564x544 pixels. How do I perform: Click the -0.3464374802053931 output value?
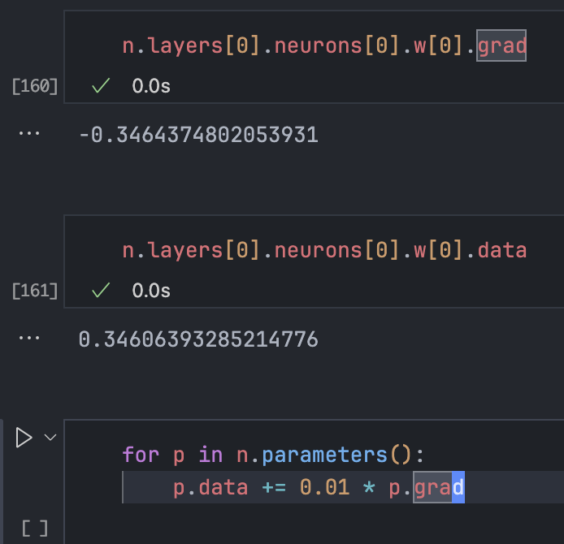coord(198,135)
